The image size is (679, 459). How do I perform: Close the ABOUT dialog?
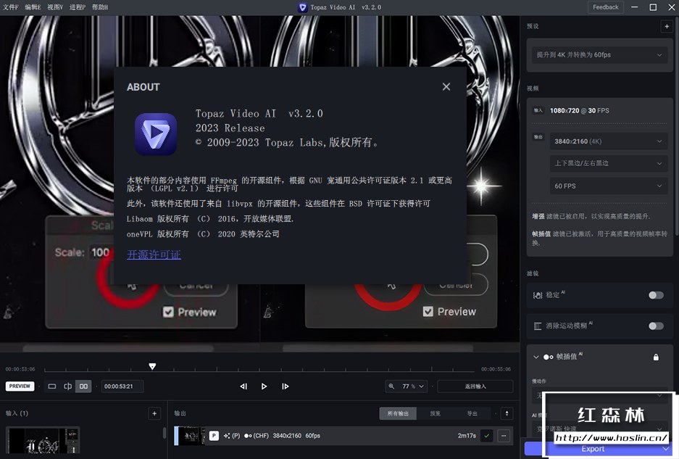pos(446,87)
